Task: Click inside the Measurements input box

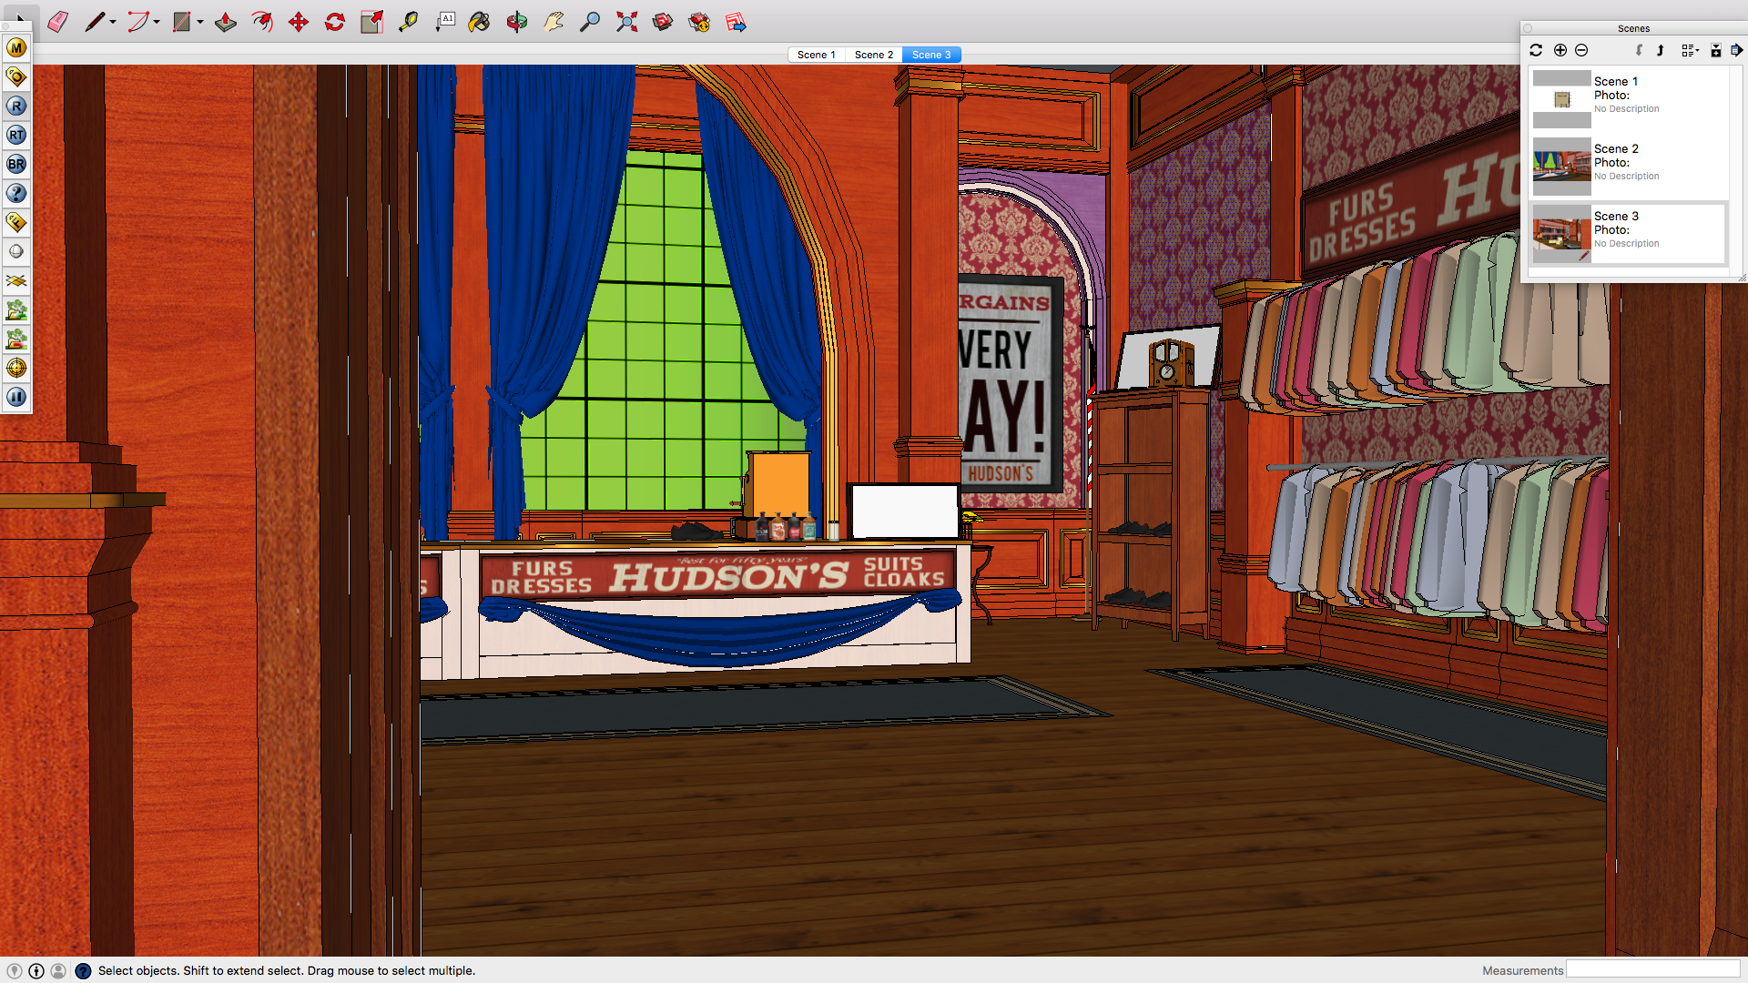Action: (1652, 969)
